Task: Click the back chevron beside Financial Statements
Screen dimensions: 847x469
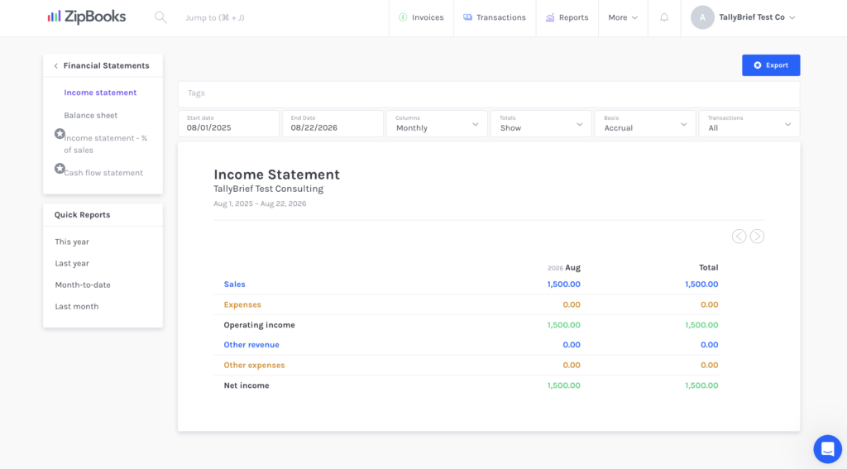Action: [55, 66]
